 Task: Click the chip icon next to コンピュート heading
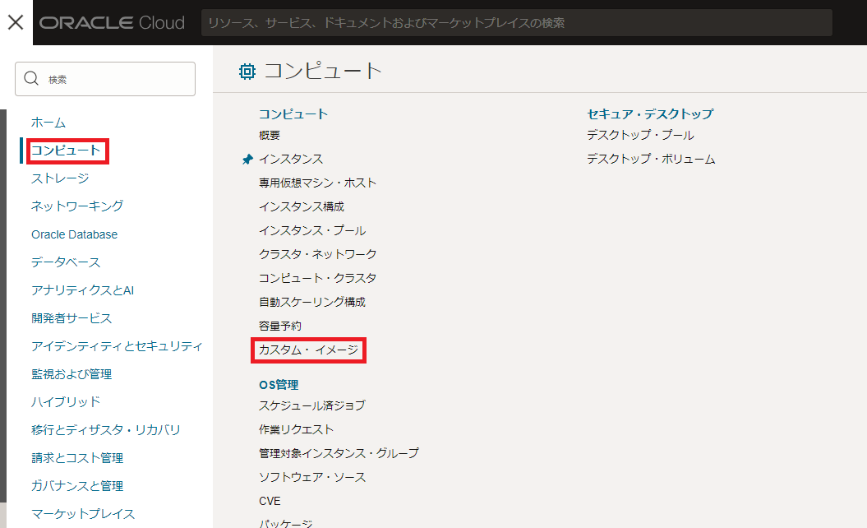point(247,72)
